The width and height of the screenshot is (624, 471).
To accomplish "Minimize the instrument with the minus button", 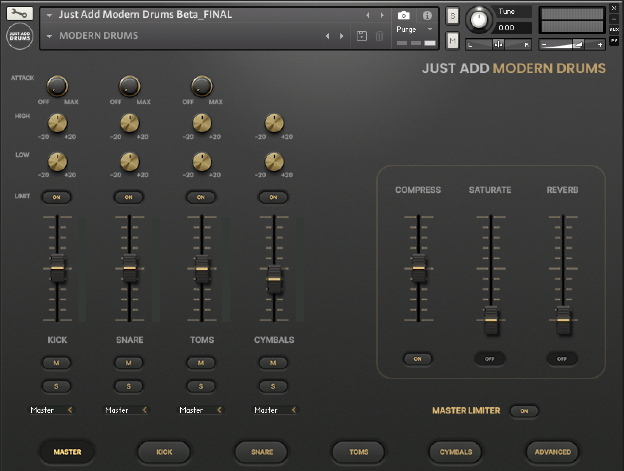I will point(614,19).
